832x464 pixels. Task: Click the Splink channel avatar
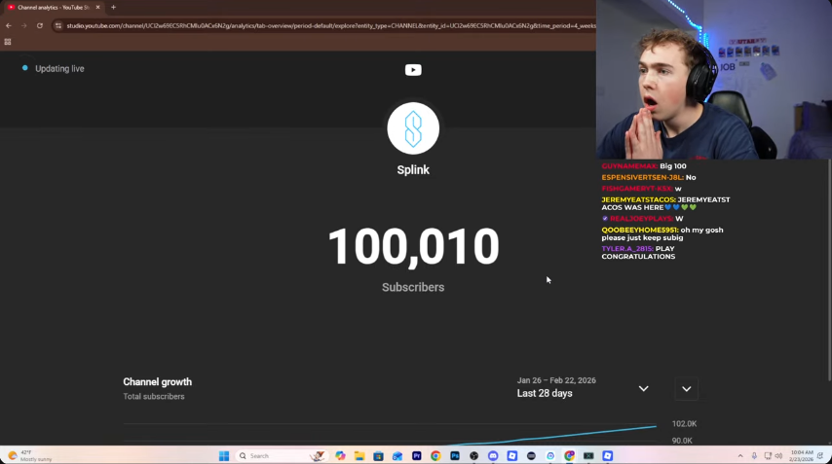[x=413, y=128]
